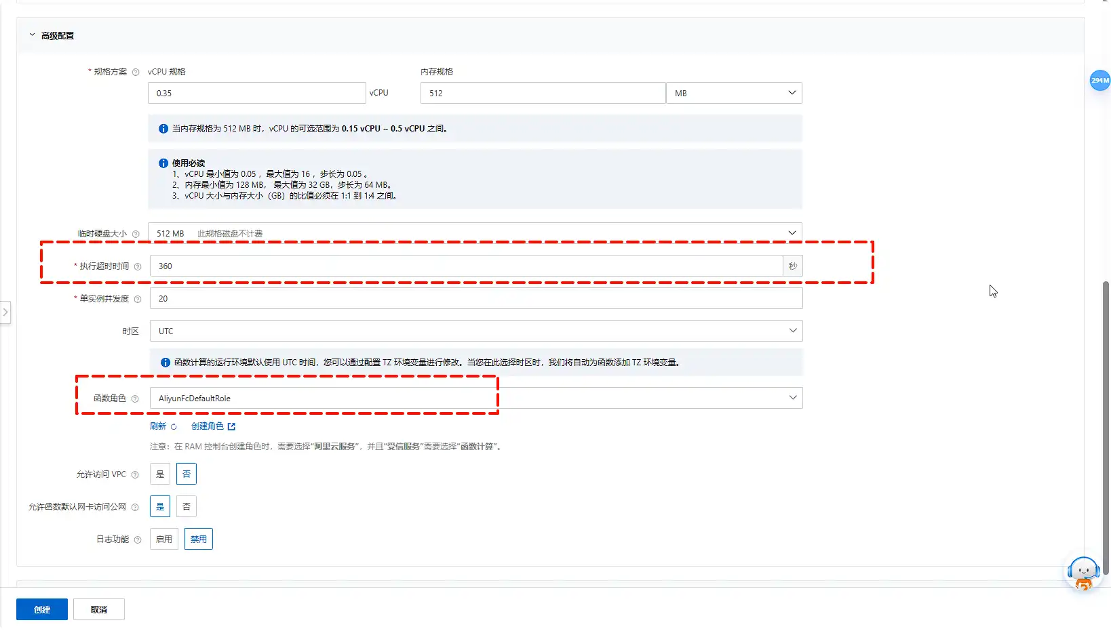Click the 刷新 link
This screenshot has height=631, width=1111.
(158, 426)
